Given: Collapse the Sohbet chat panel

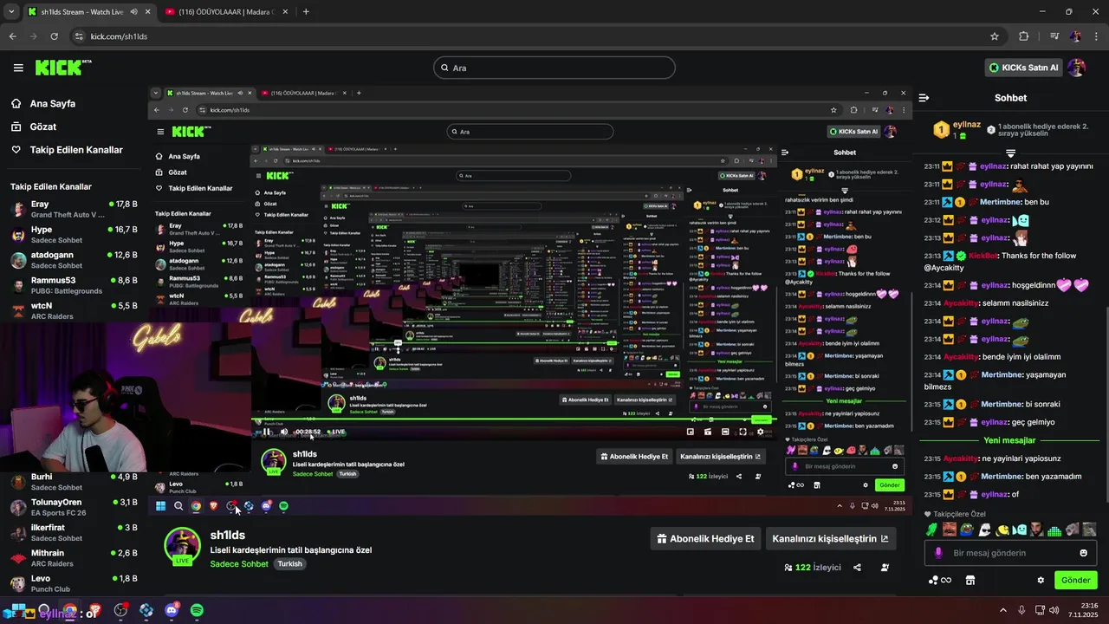Looking at the screenshot, I should (x=924, y=98).
